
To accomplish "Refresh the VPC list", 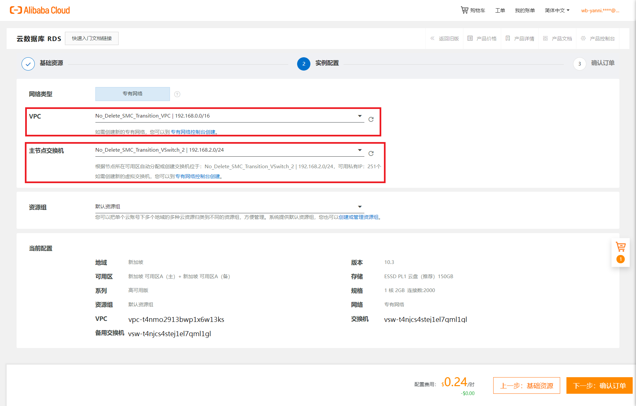I will [371, 119].
